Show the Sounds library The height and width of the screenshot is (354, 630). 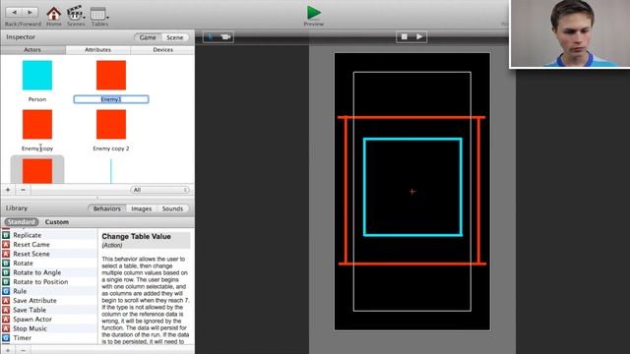(x=172, y=208)
